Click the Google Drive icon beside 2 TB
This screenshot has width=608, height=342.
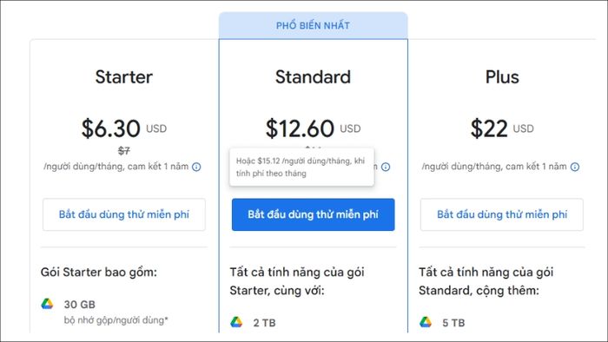[x=236, y=322]
